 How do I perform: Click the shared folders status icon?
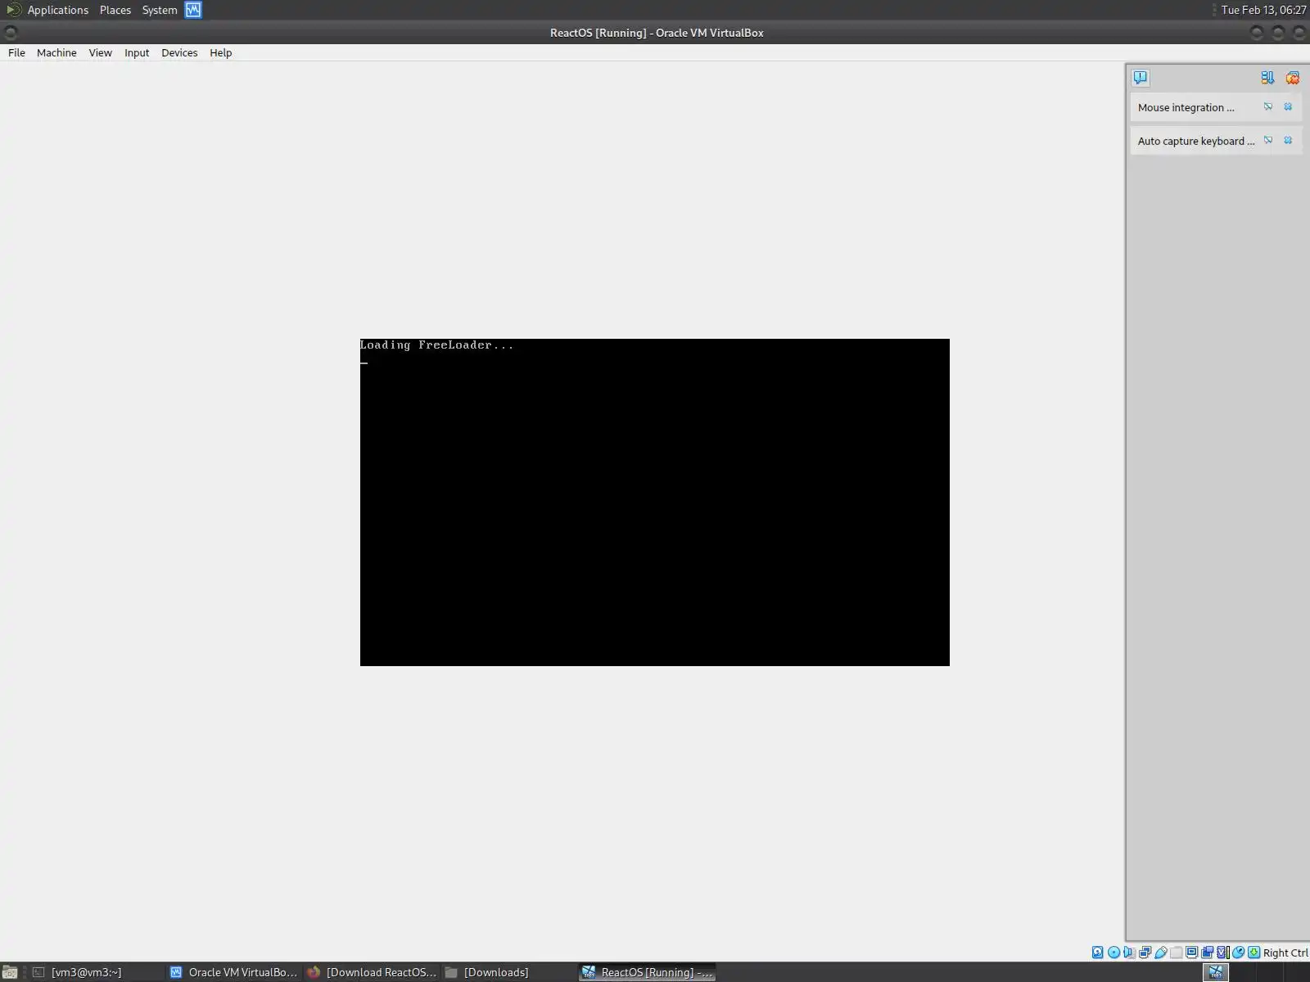(x=1176, y=953)
